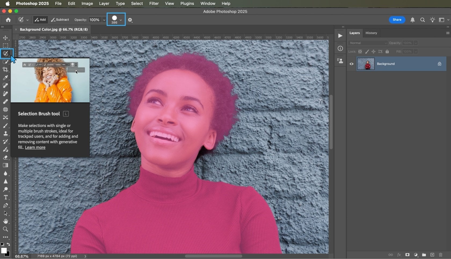Viewport: 451px width, 259px height.
Task: Enable lock transparent pixels
Action: (x=360, y=51)
